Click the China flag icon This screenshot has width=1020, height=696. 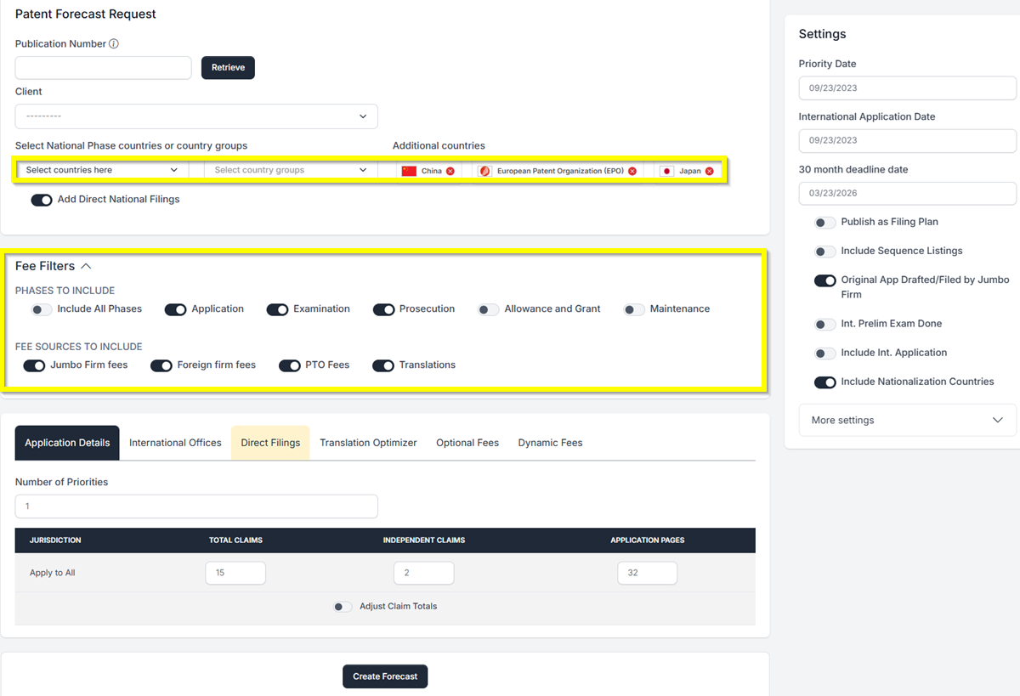click(409, 171)
